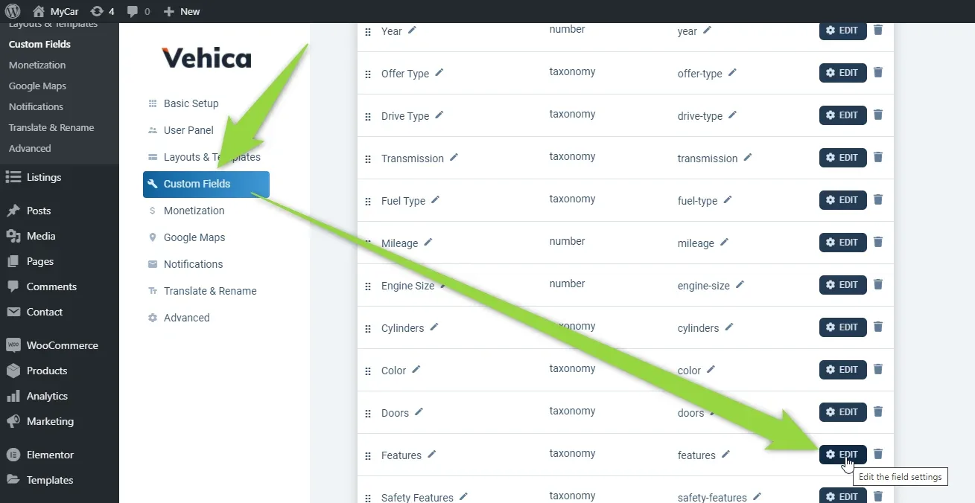Open the comments bubble showing 0
The height and width of the screenshot is (503, 975).
tap(138, 11)
